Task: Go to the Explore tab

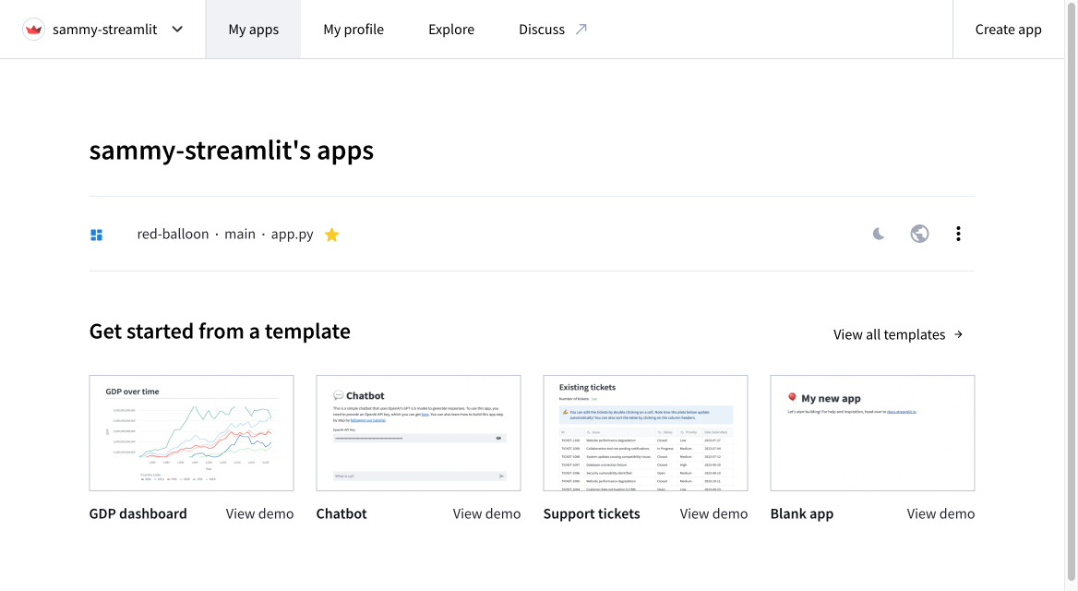Action: coord(451,30)
